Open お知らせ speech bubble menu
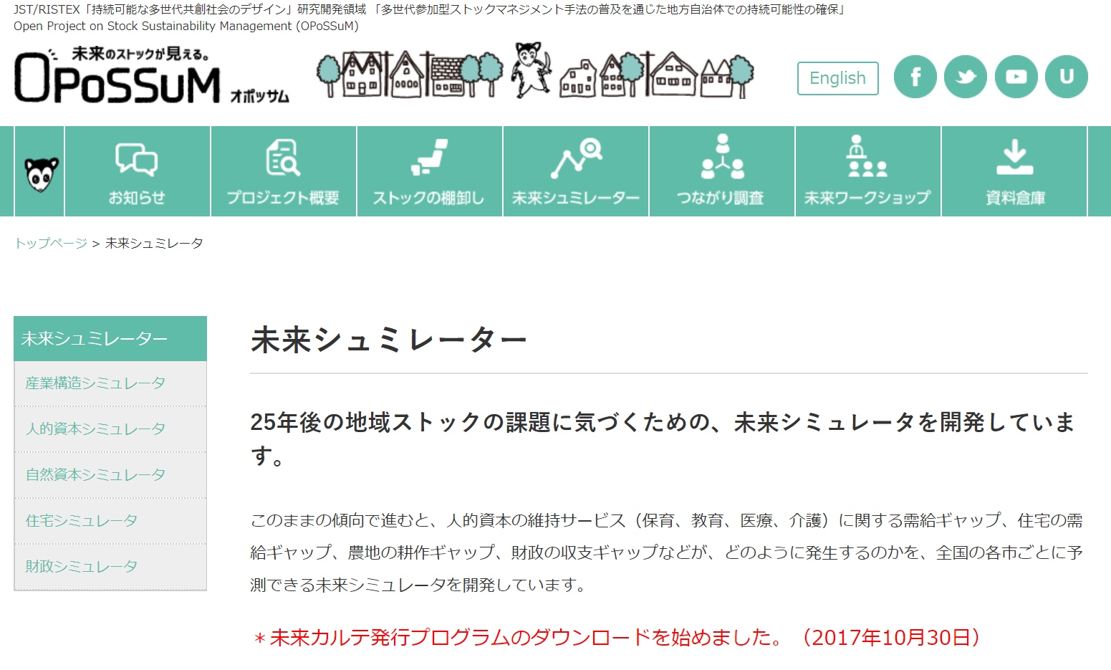Image resolution: width=1111 pixels, height=670 pixels. click(x=137, y=172)
